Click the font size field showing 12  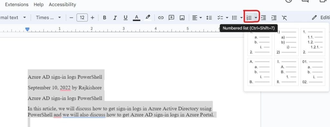[x=82, y=18]
